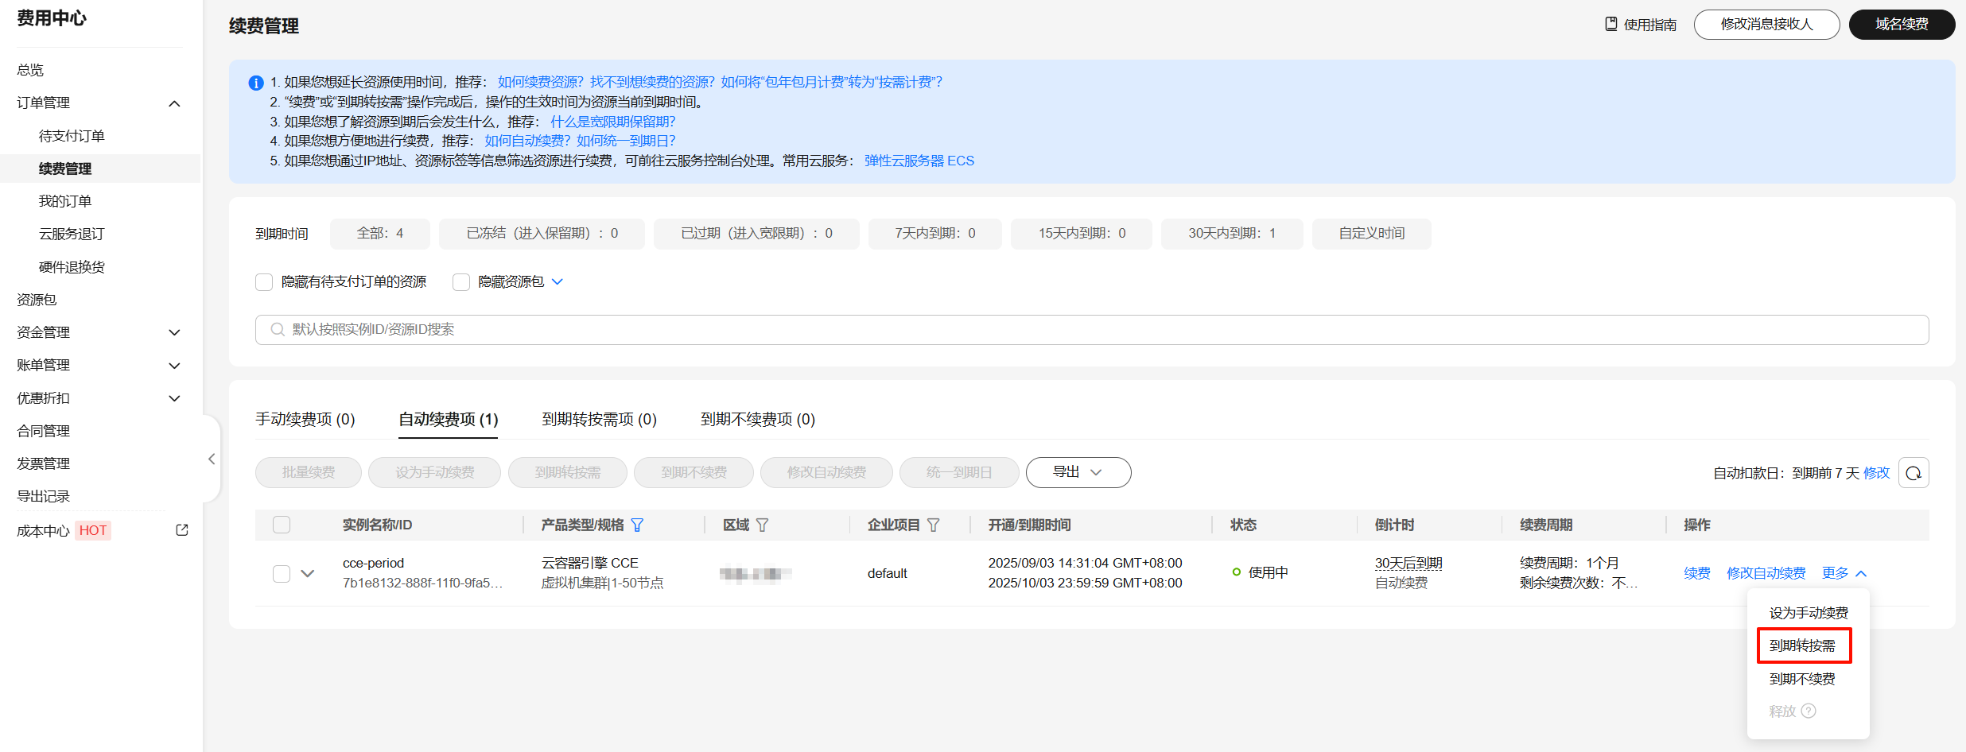Screen dimensions: 1966x752
Task: Check the 隐藏资源包 checkbox
Action: [x=461, y=282]
